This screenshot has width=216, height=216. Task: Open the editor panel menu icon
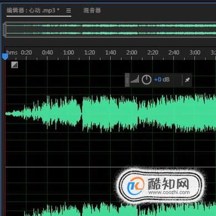pos(69,11)
